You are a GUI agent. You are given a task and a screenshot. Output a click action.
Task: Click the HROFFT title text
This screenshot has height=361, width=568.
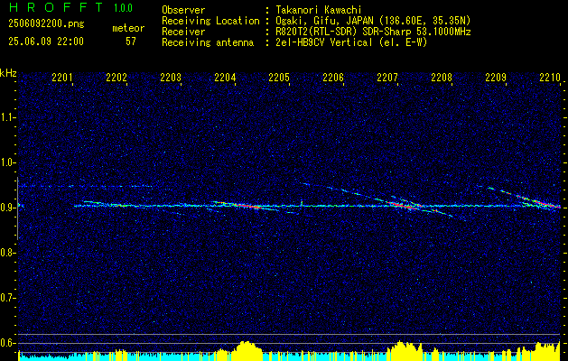[x=55, y=7]
